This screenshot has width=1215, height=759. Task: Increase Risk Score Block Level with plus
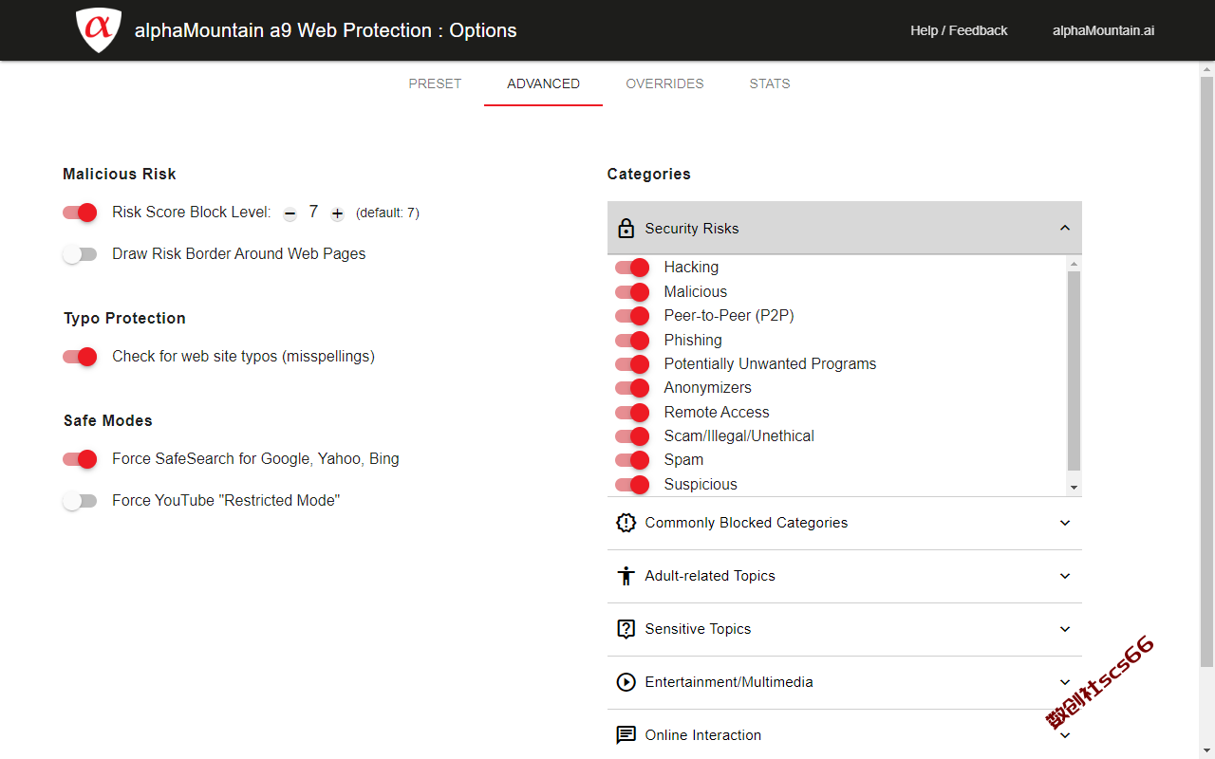coord(337,213)
